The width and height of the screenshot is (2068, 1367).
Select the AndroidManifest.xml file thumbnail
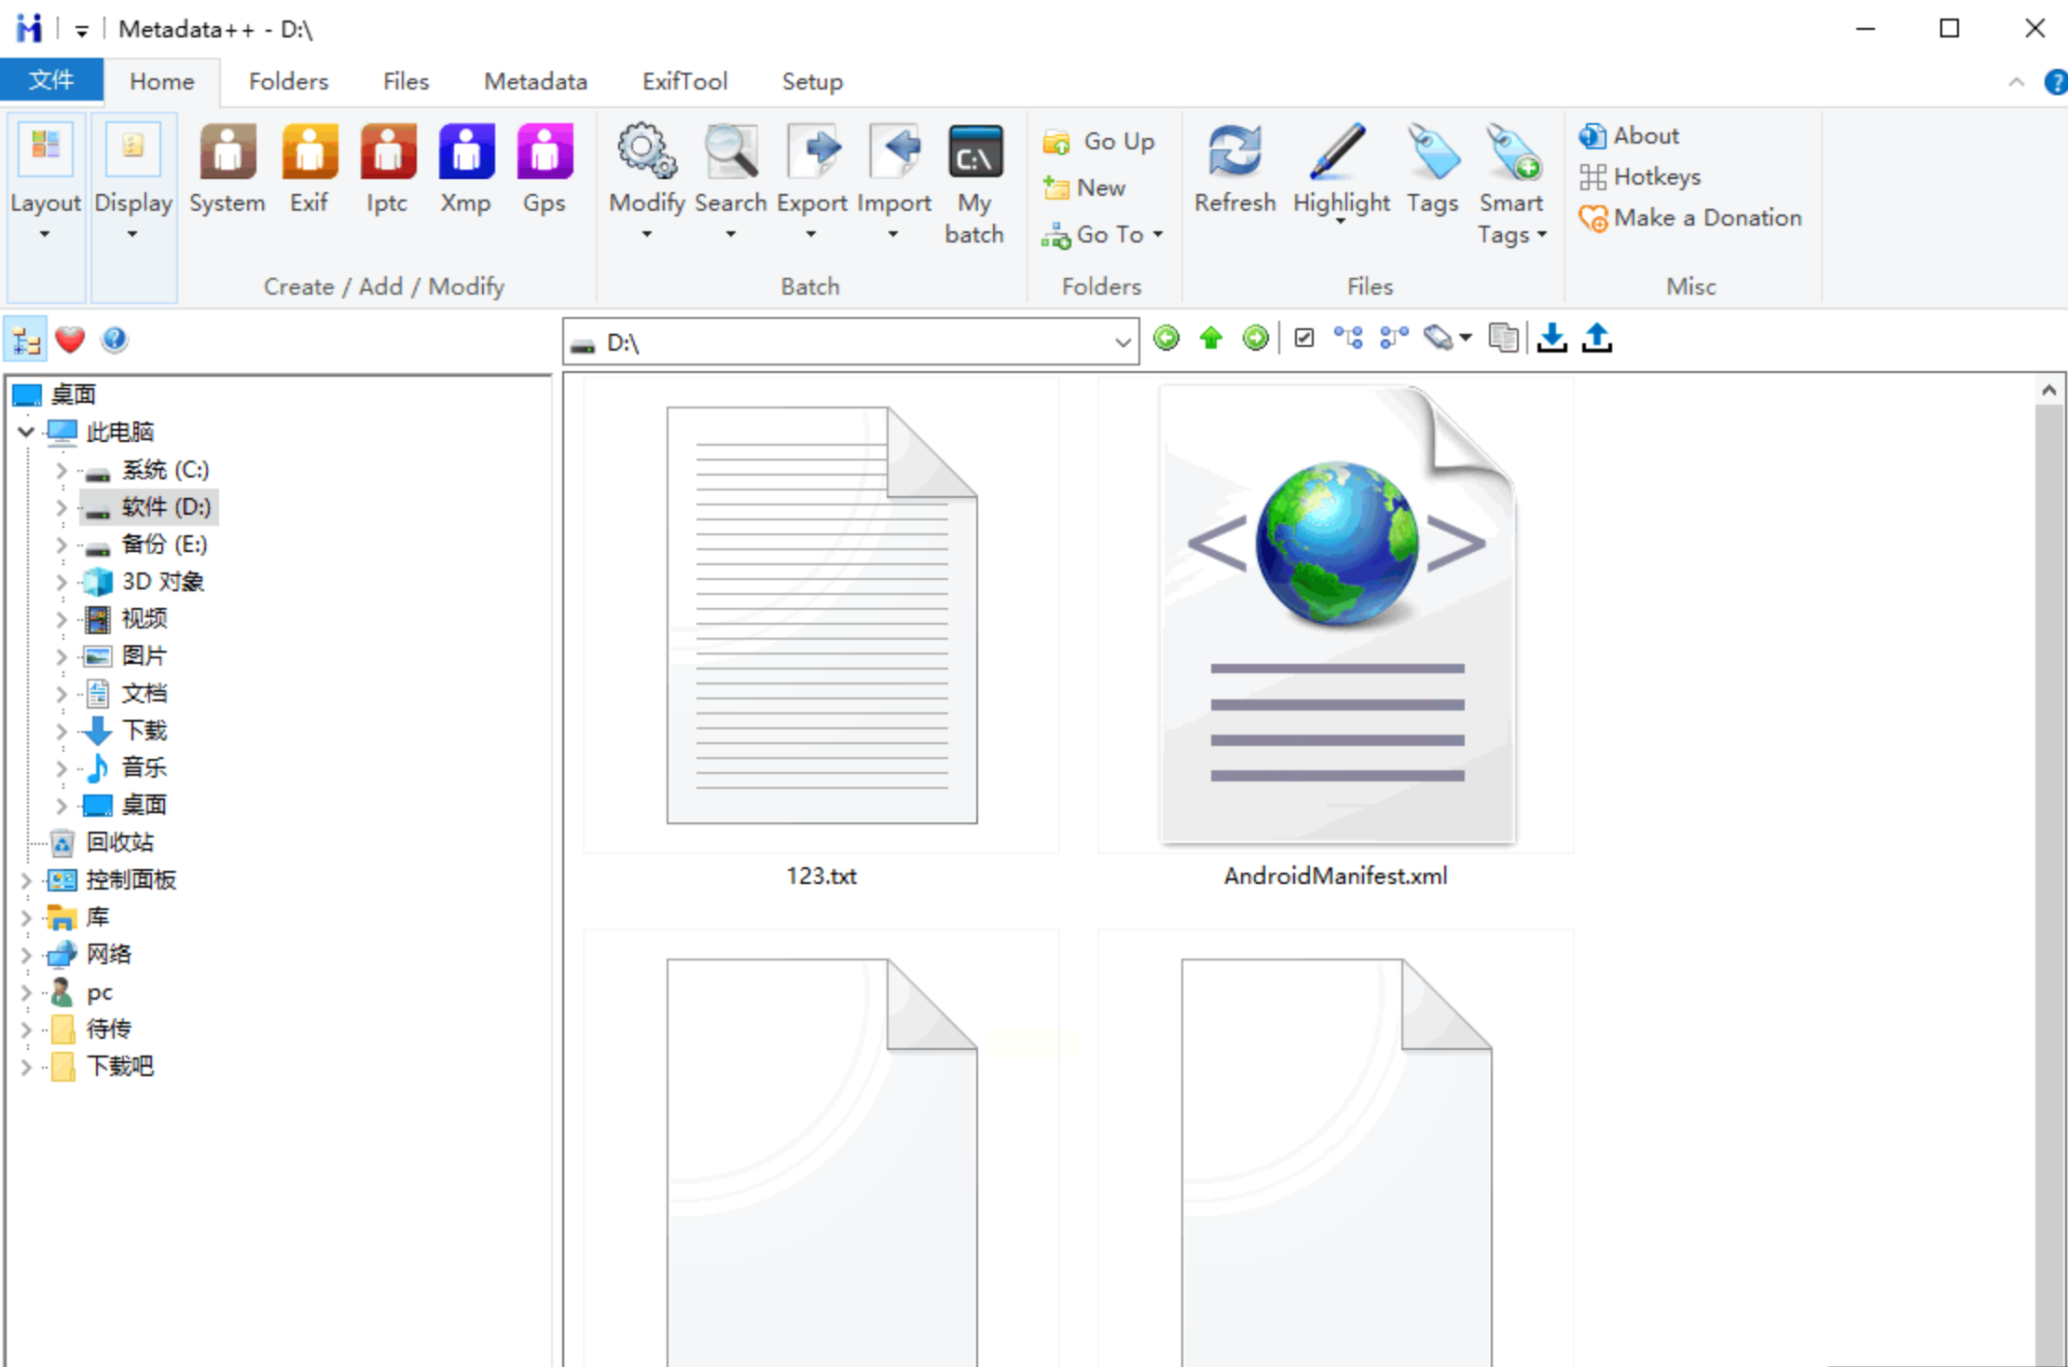[x=1336, y=615]
